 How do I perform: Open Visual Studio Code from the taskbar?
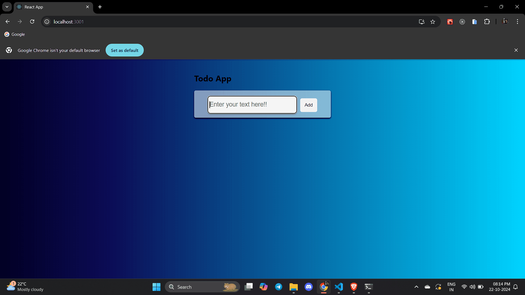click(x=339, y=287)
